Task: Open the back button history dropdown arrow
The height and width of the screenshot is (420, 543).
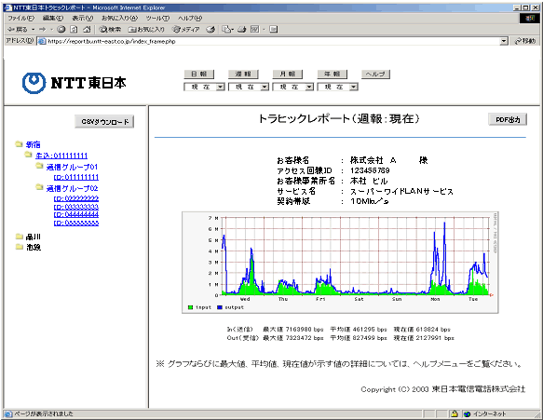Action: (x=33, y=30)
